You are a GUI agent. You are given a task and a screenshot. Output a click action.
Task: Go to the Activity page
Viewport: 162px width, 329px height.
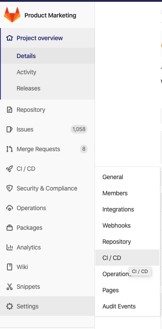26,72
